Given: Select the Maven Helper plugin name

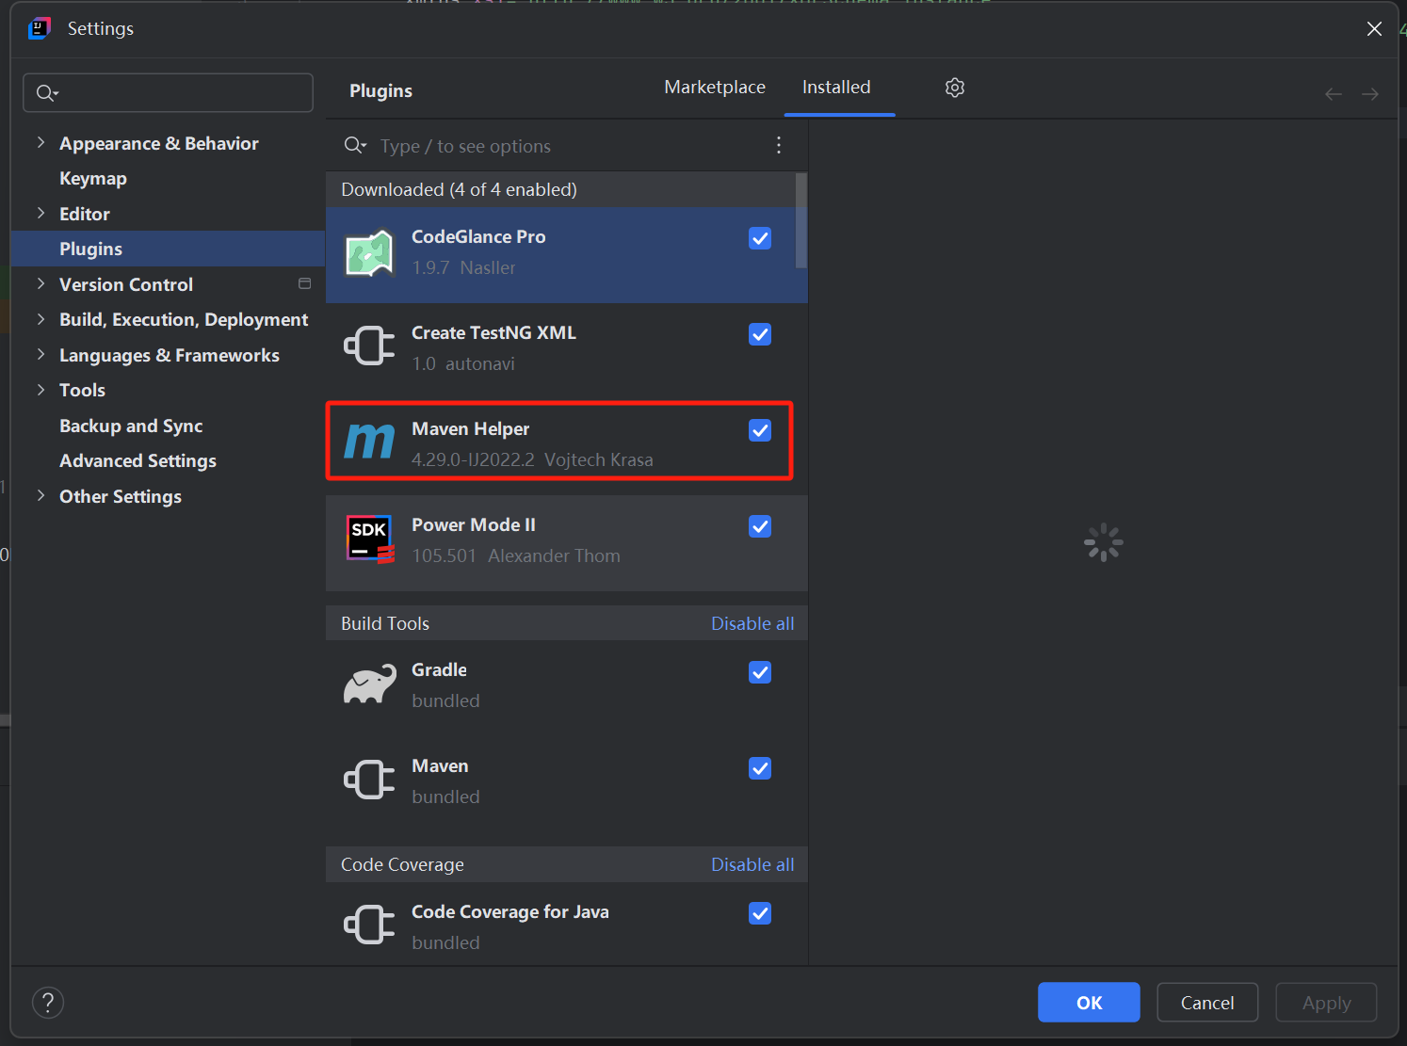Looking at the screenshot, I should [x=470, y=428].
